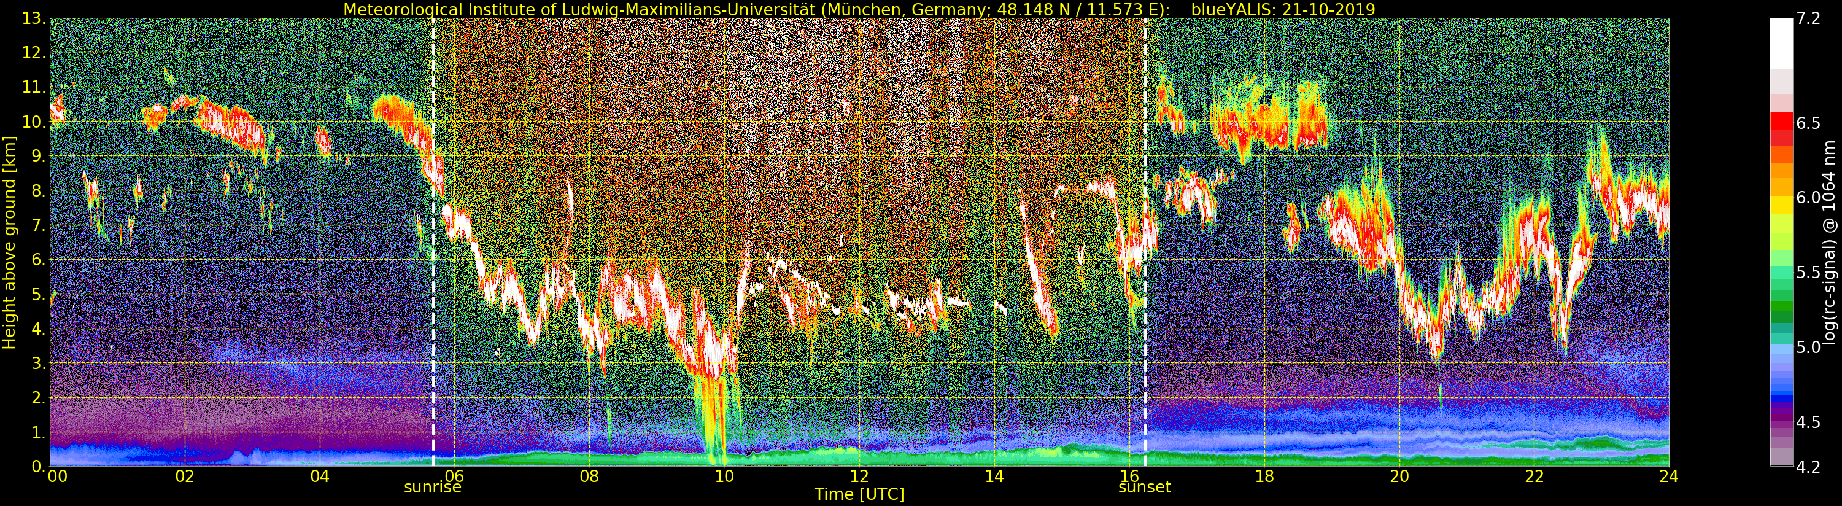Click the '18' time tick label
Image resolution: width=1842 pixels, height=506 pixels.
tap(1264, 477)
